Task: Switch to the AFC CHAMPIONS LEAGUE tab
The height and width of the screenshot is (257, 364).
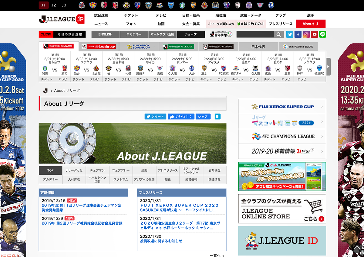Action: click(298, 47)
